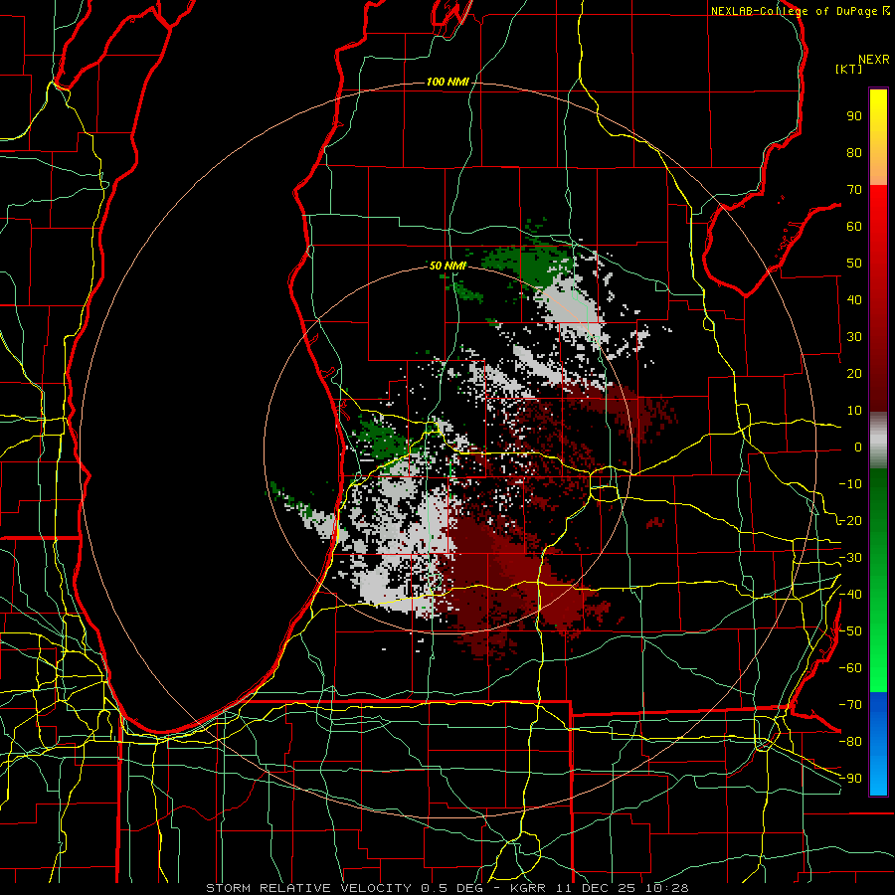
Task: Click the 100 NMI range ring label
Action: (447, 82)
